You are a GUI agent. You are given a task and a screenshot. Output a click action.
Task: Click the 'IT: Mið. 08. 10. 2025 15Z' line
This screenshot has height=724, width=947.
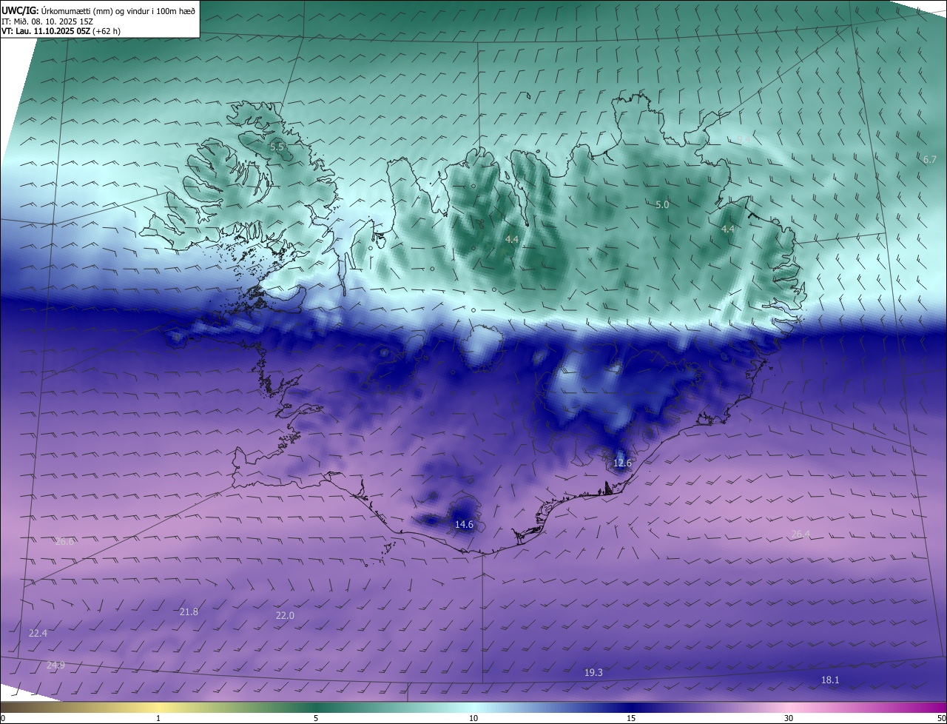(47, 21)
